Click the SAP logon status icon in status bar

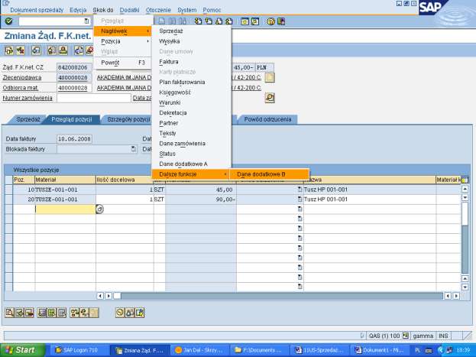405,336
